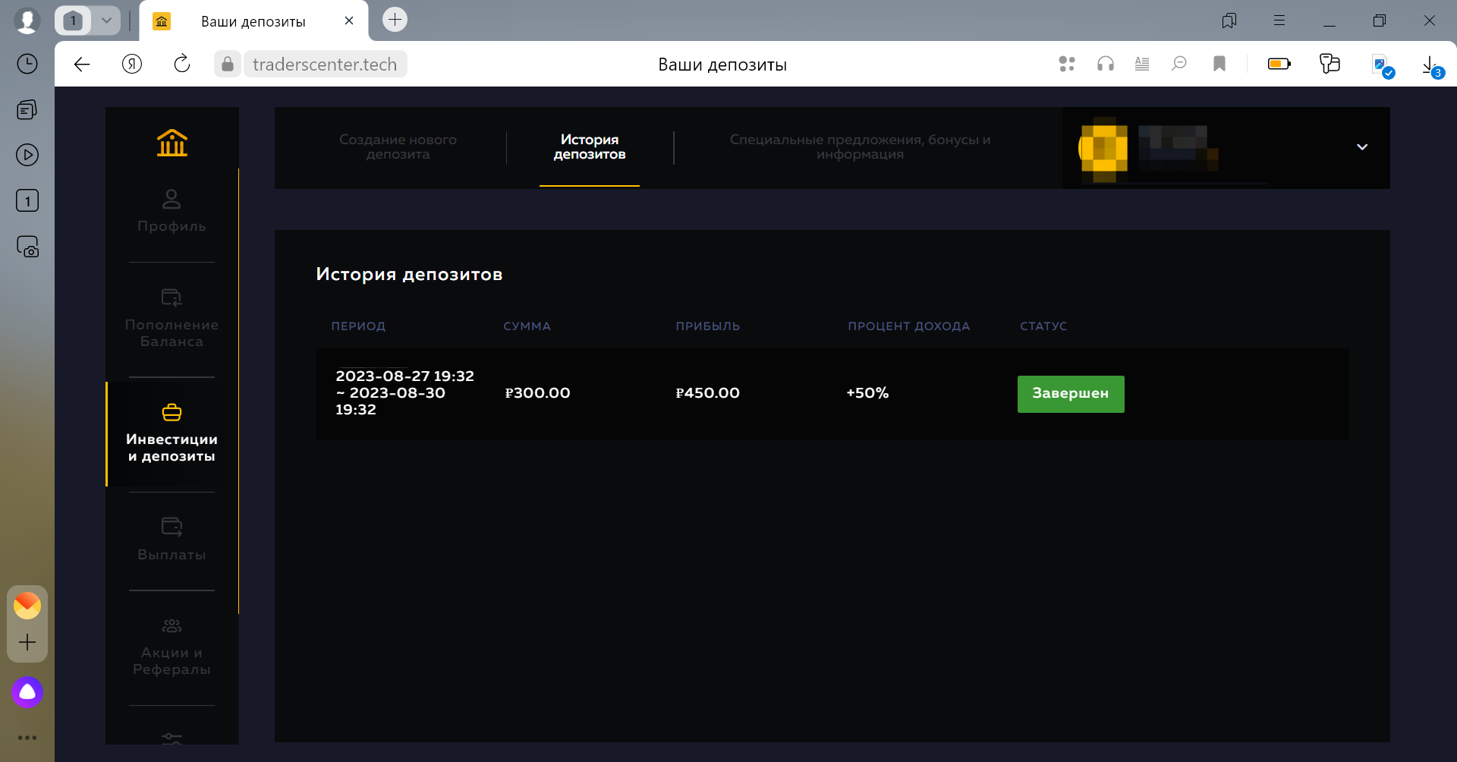1457x762 pixels.
Task: Open Yandex services via the dots grid icon
Action: pos(1066,64)
